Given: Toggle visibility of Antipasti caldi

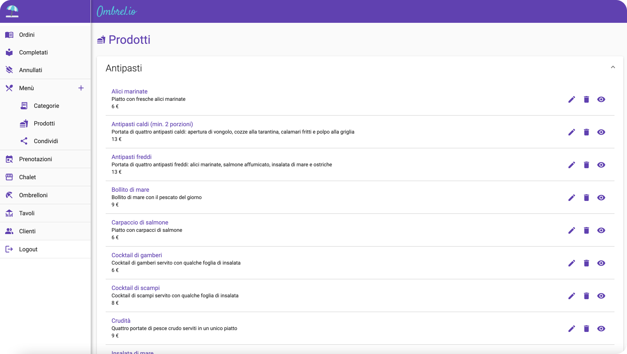Looking at the screenshot, I should click(x=601, y=132).
